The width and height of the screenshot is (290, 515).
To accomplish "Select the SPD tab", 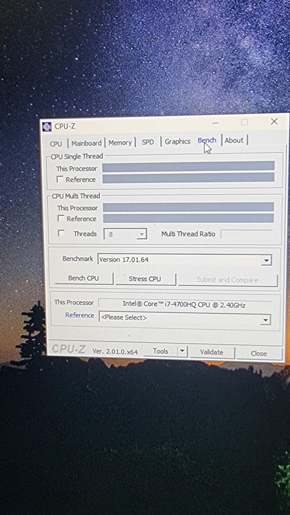I will [x=148, y=142].
